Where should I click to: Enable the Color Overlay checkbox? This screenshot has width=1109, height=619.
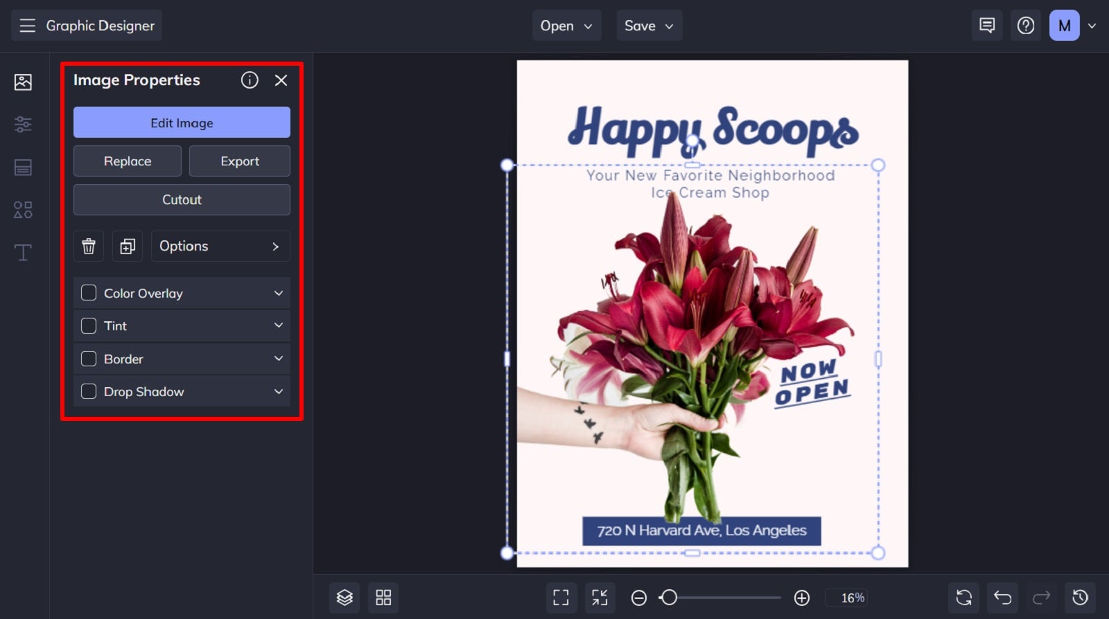point(89,293)
